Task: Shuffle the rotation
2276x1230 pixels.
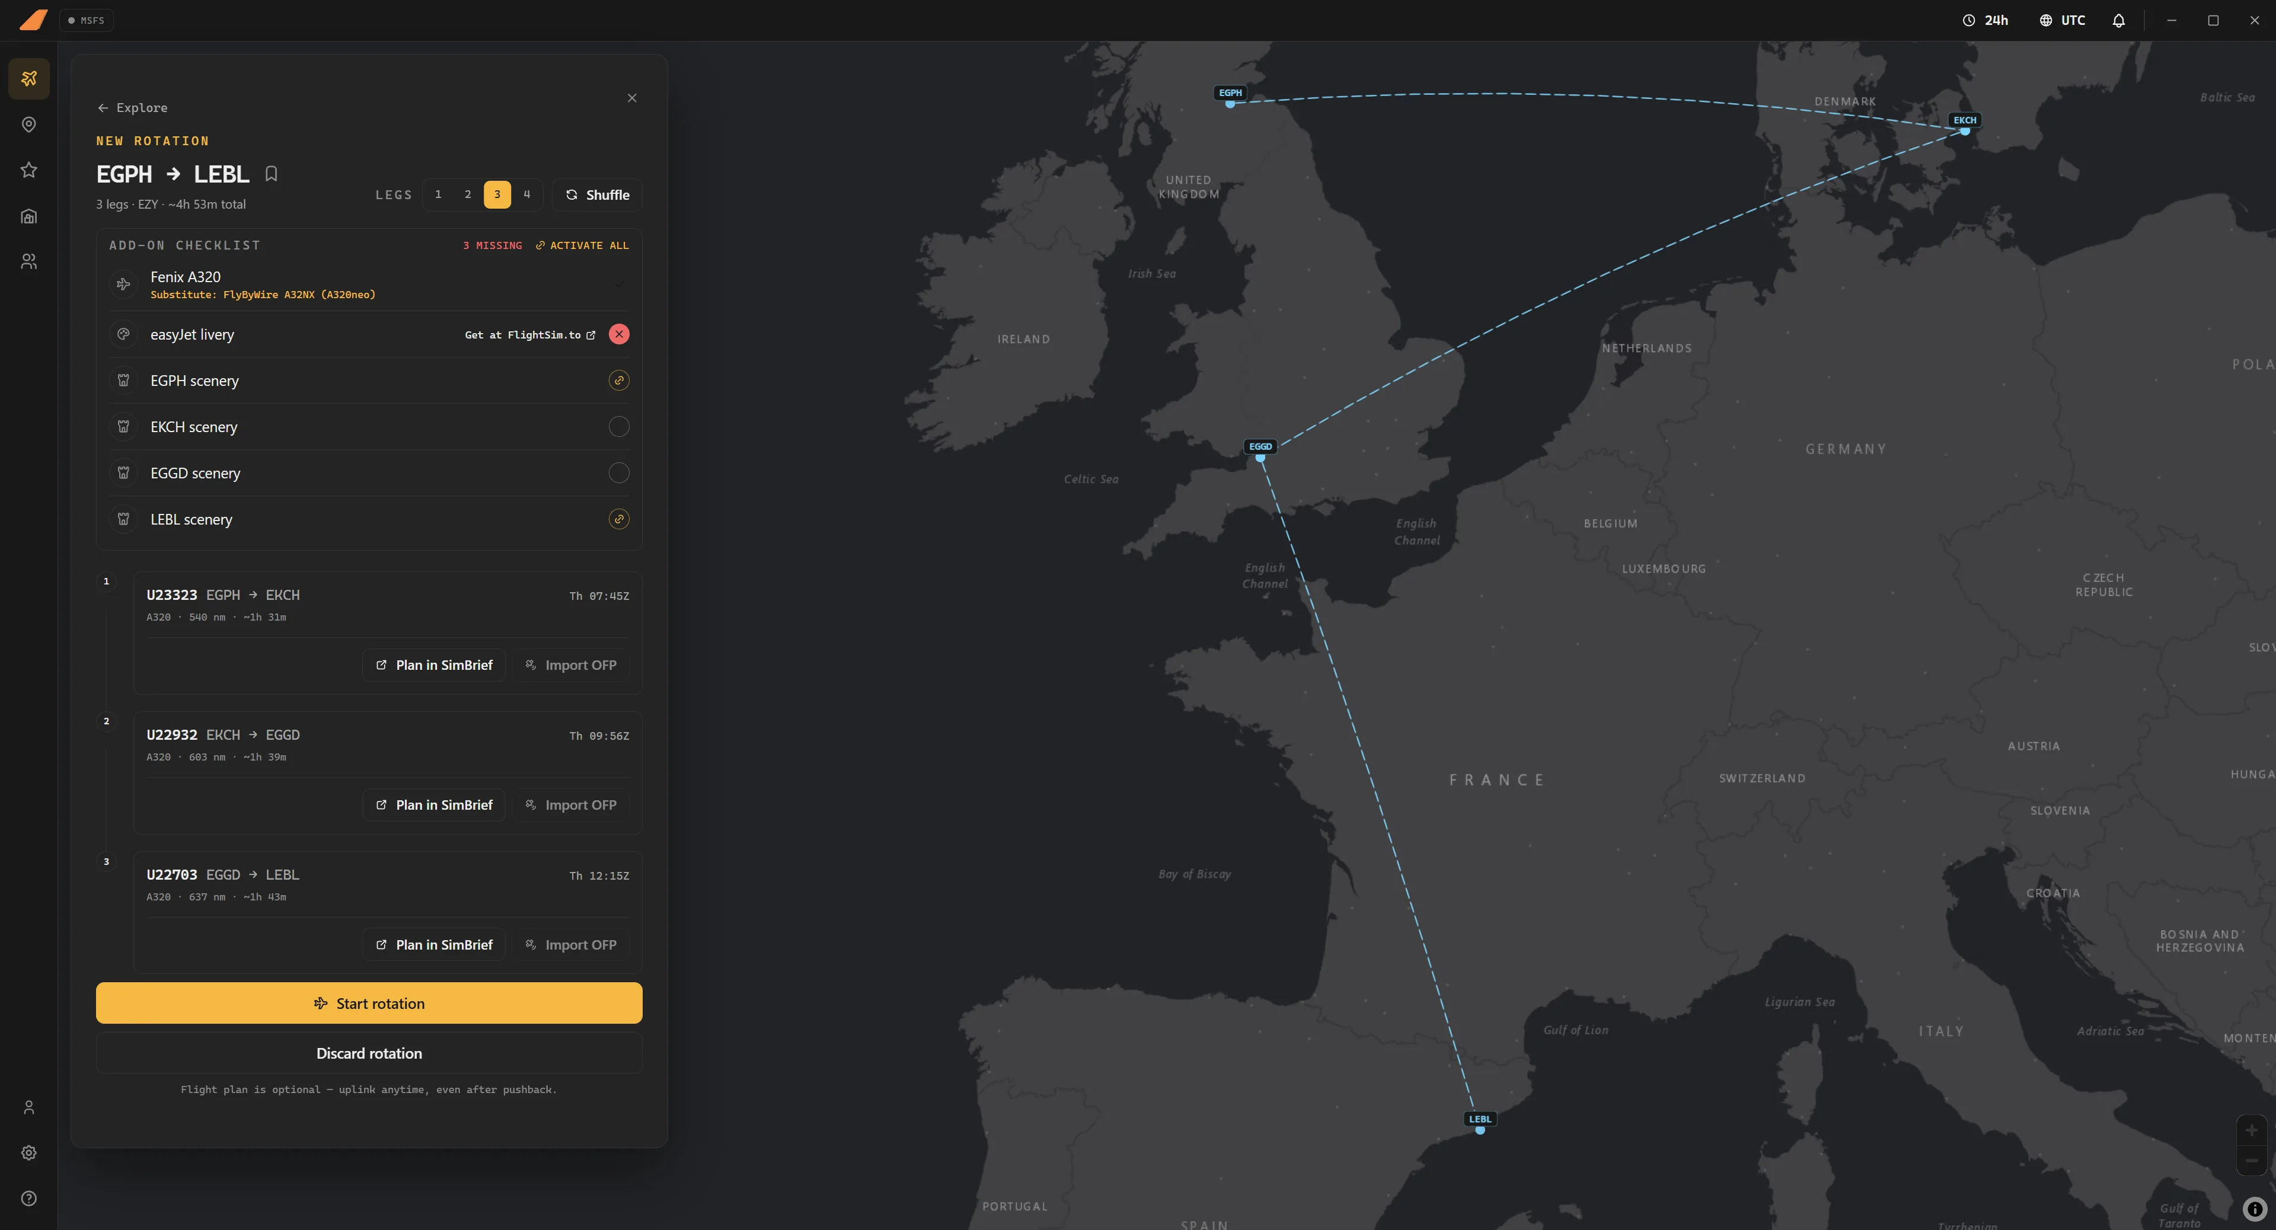Action: pyautogui.click(x=597, y=194)
